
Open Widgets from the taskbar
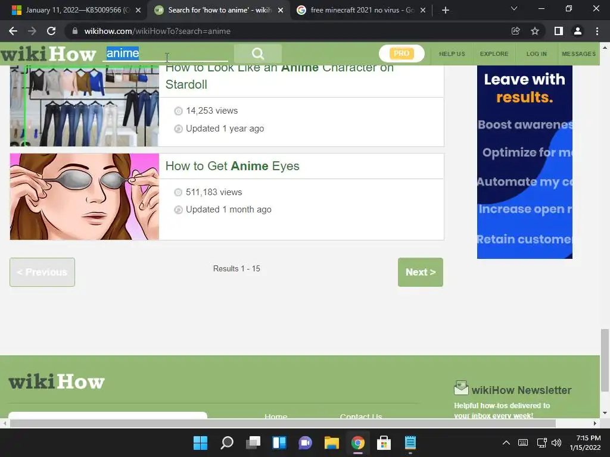(279, 443)
